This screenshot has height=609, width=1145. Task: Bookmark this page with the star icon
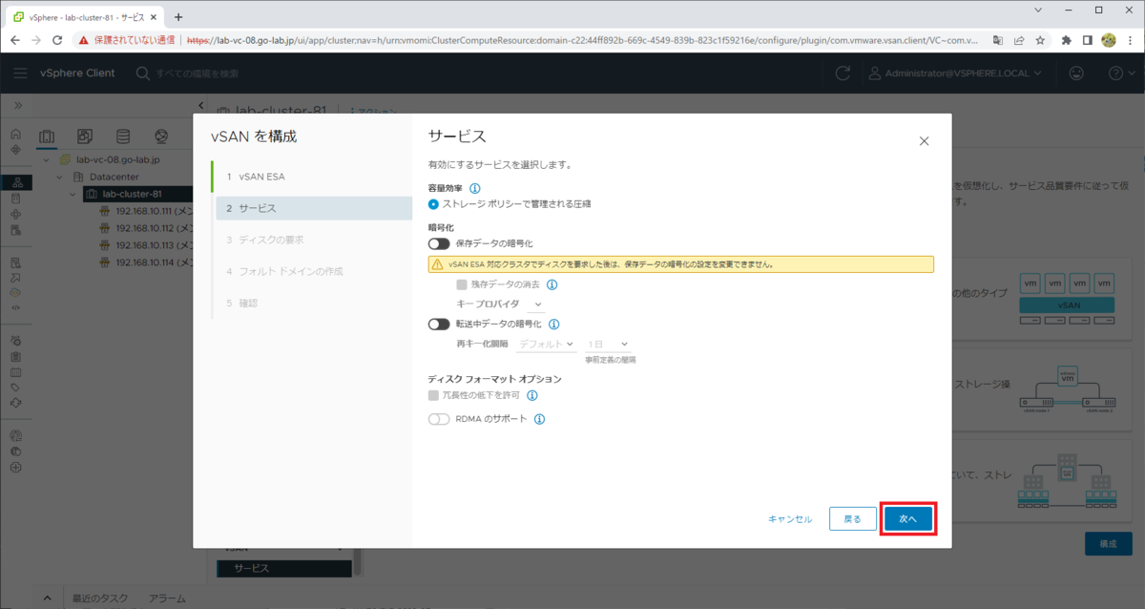pos(1040,40)
